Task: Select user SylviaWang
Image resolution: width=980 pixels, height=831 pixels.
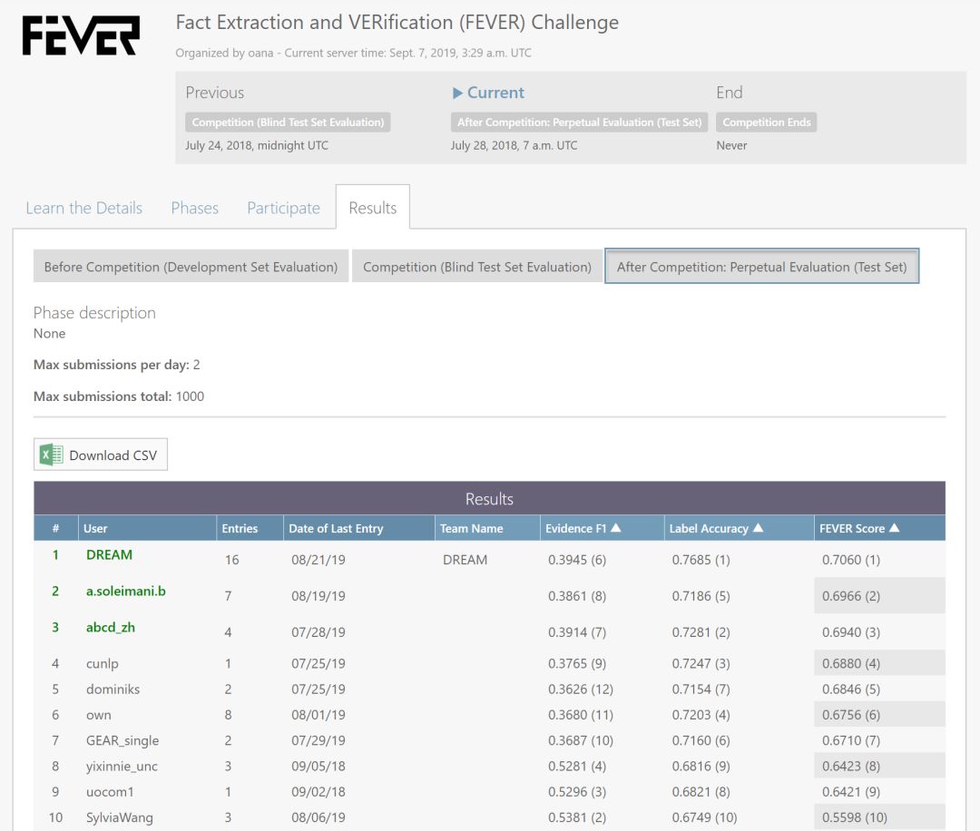Action: click(x=119, y=817)
